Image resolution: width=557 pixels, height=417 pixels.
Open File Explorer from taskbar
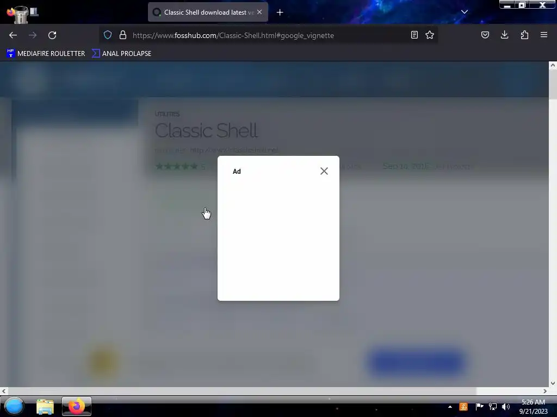coord(45,406)
